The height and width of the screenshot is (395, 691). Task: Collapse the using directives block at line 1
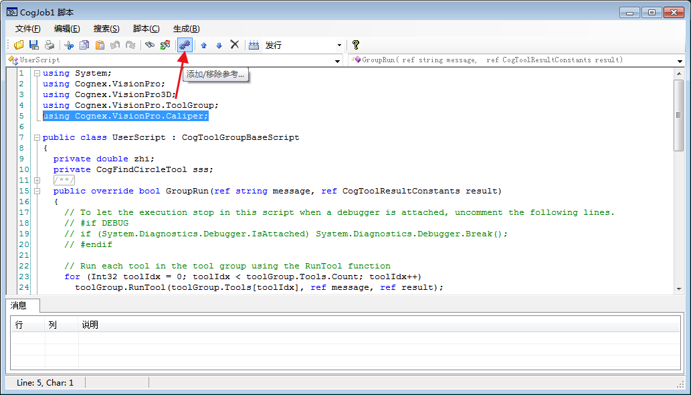coord(37,73)
